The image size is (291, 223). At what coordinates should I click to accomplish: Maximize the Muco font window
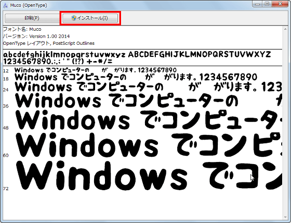coord(267,4)
